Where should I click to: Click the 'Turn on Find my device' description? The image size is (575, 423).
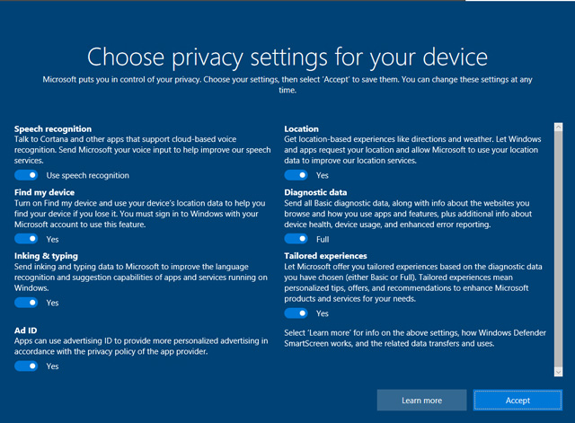(x=140, y=214)
